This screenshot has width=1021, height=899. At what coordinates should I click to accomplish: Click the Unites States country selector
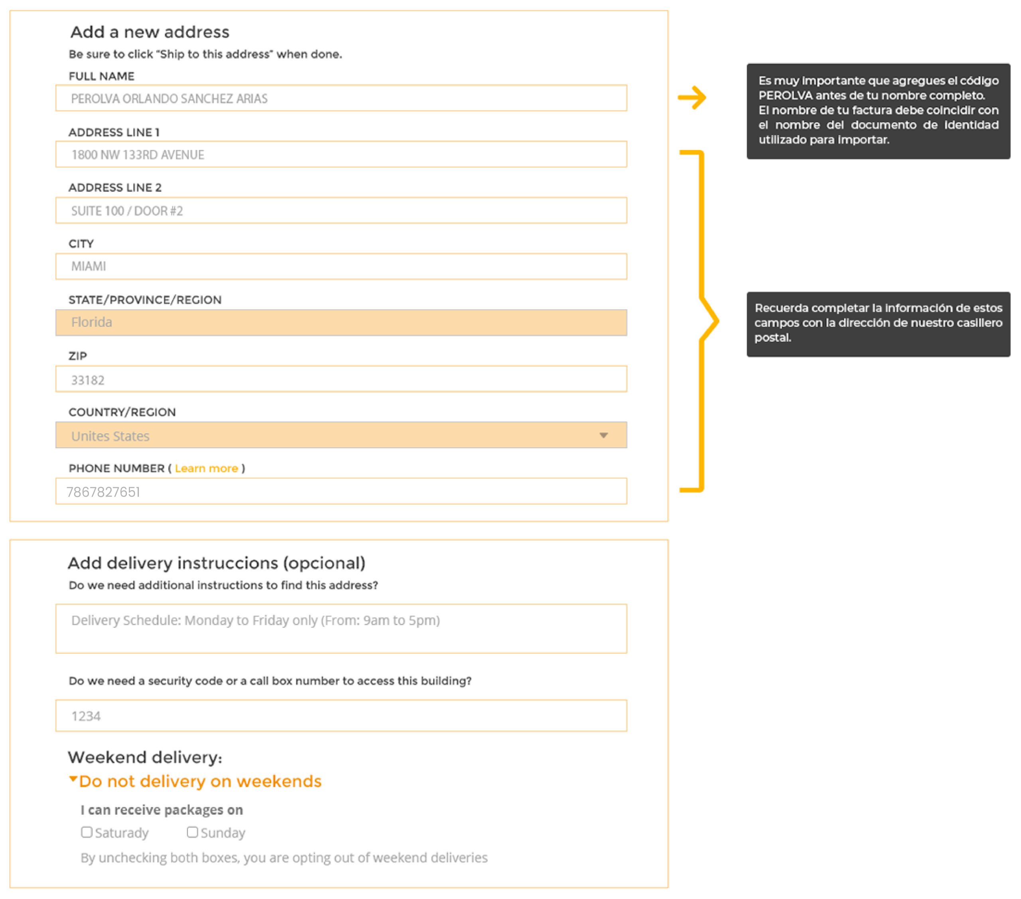341,435
